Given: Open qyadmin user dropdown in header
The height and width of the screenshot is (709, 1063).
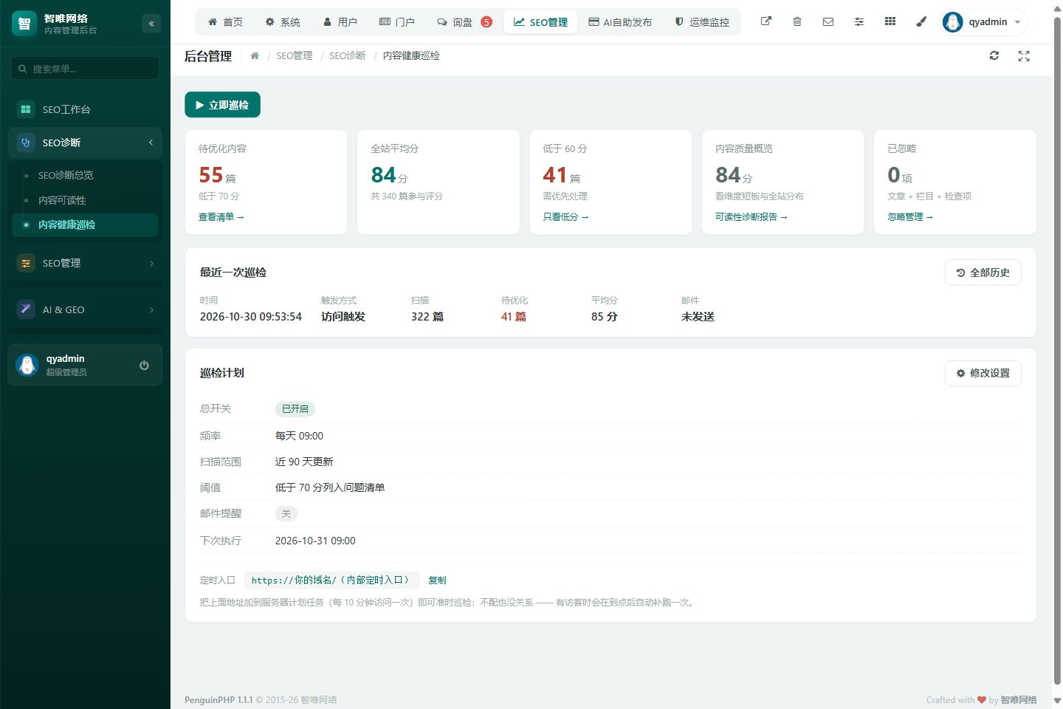Looking at the screenshot, I should 985,22.
